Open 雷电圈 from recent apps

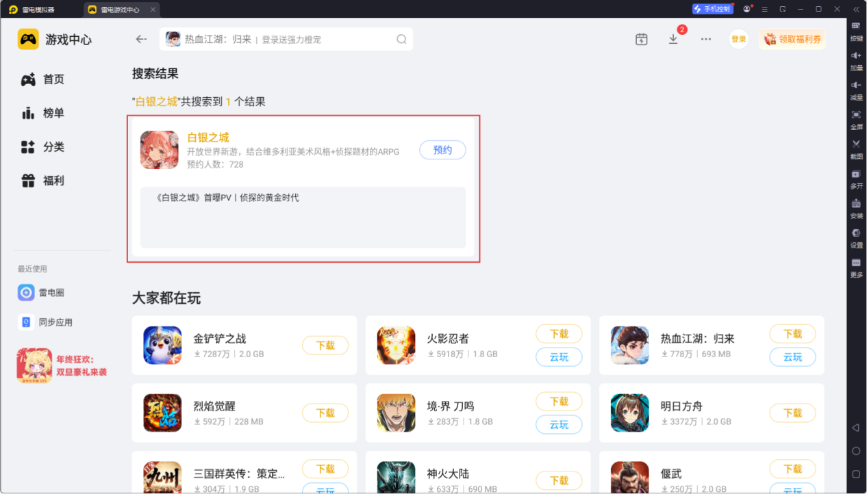point(41,293)
